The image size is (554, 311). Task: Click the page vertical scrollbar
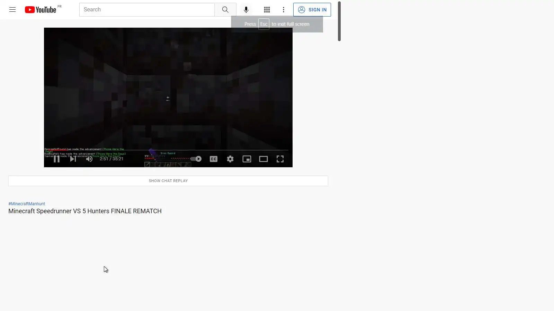(x=339, y=21)
